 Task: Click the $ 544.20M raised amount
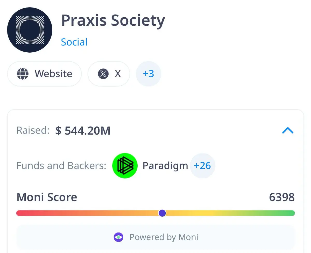(83, 131)
